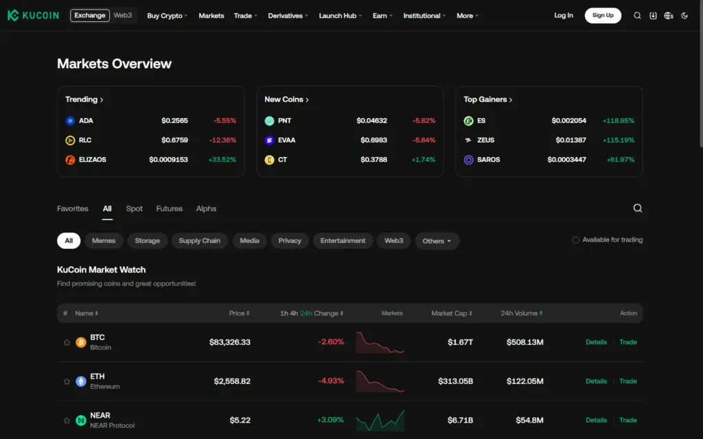Image resolution: width=703 pixels, height=439 pixels.
Task: Click the Bitcoin logo in the BTC row
Action: pos(81,342)
